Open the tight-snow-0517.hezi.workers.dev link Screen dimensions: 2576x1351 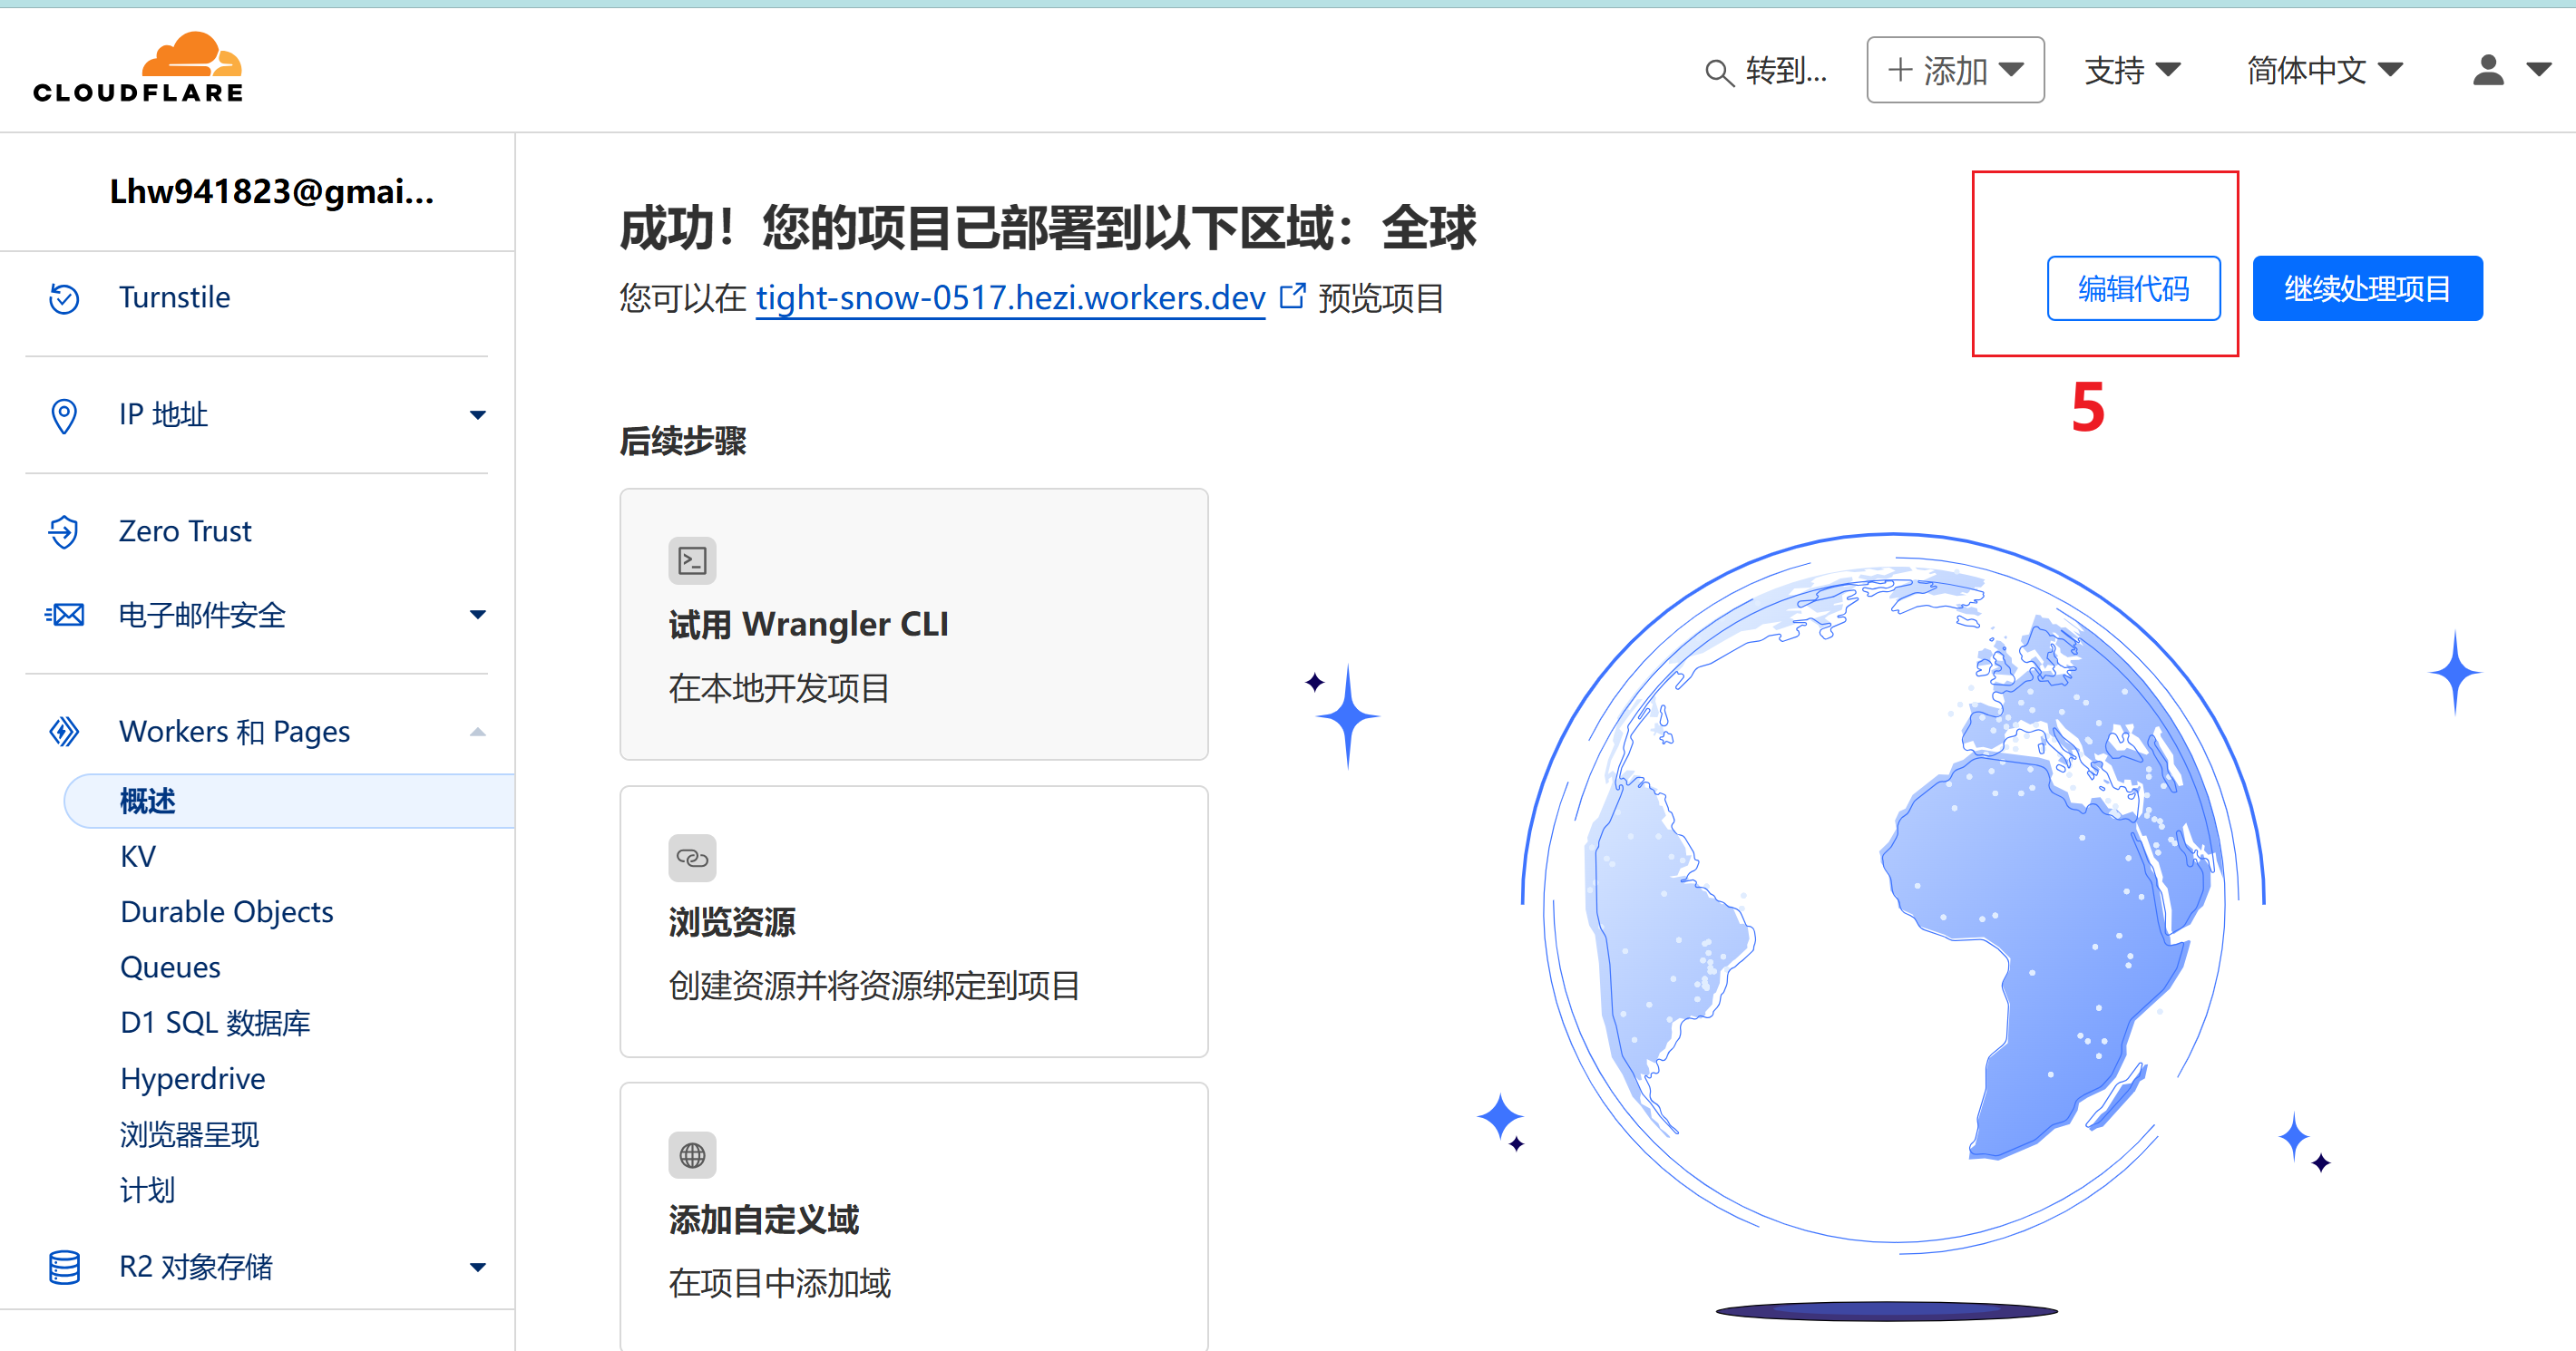(x=1010, y=298)
